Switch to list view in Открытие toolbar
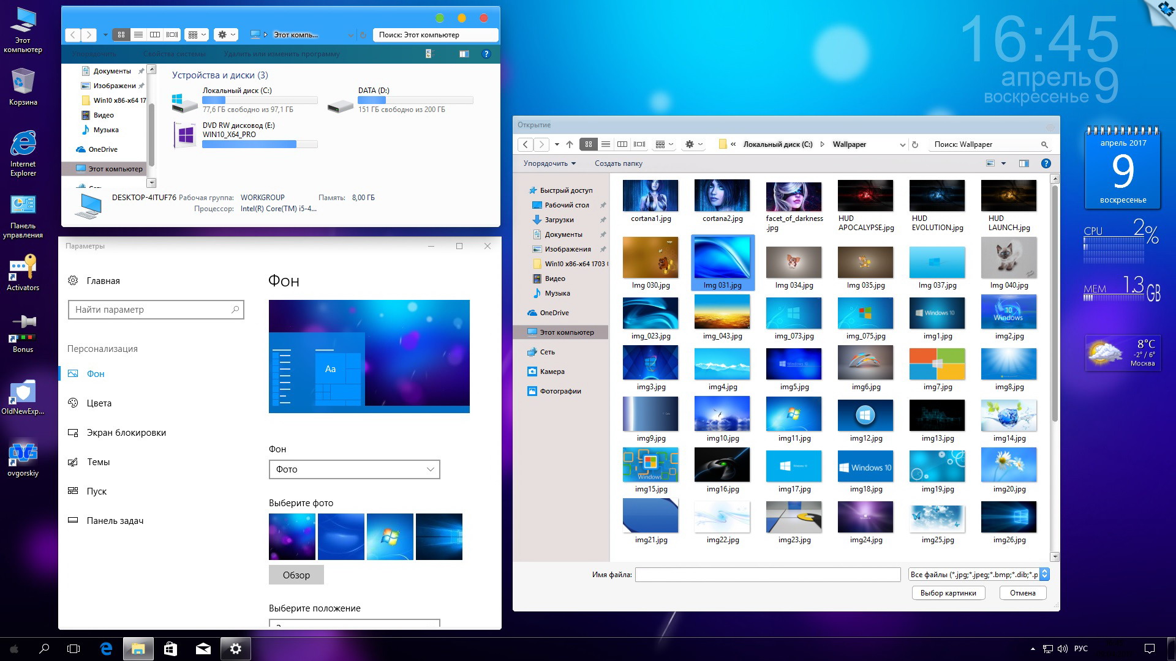 pos(606,144)
